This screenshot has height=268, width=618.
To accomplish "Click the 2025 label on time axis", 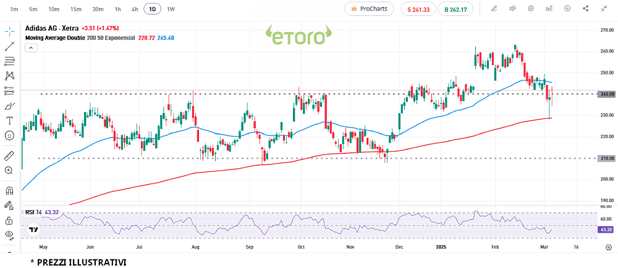I will tap(442, 247).
